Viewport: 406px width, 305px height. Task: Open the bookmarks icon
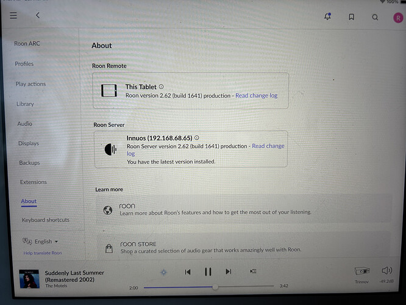pyautogui.click(x=351, y=17)
